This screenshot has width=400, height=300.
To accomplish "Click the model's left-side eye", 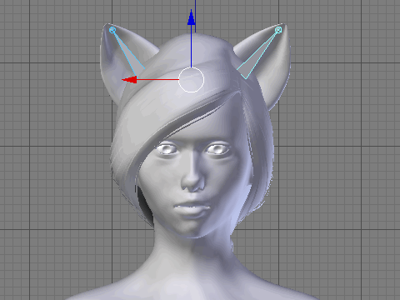I will pos(167,149).
